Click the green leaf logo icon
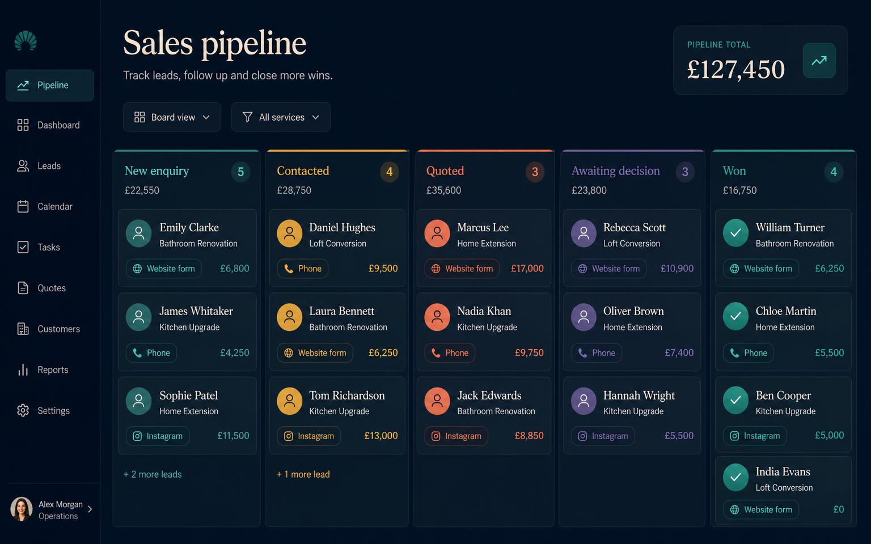Screen dimensions: 871x544 26,41
